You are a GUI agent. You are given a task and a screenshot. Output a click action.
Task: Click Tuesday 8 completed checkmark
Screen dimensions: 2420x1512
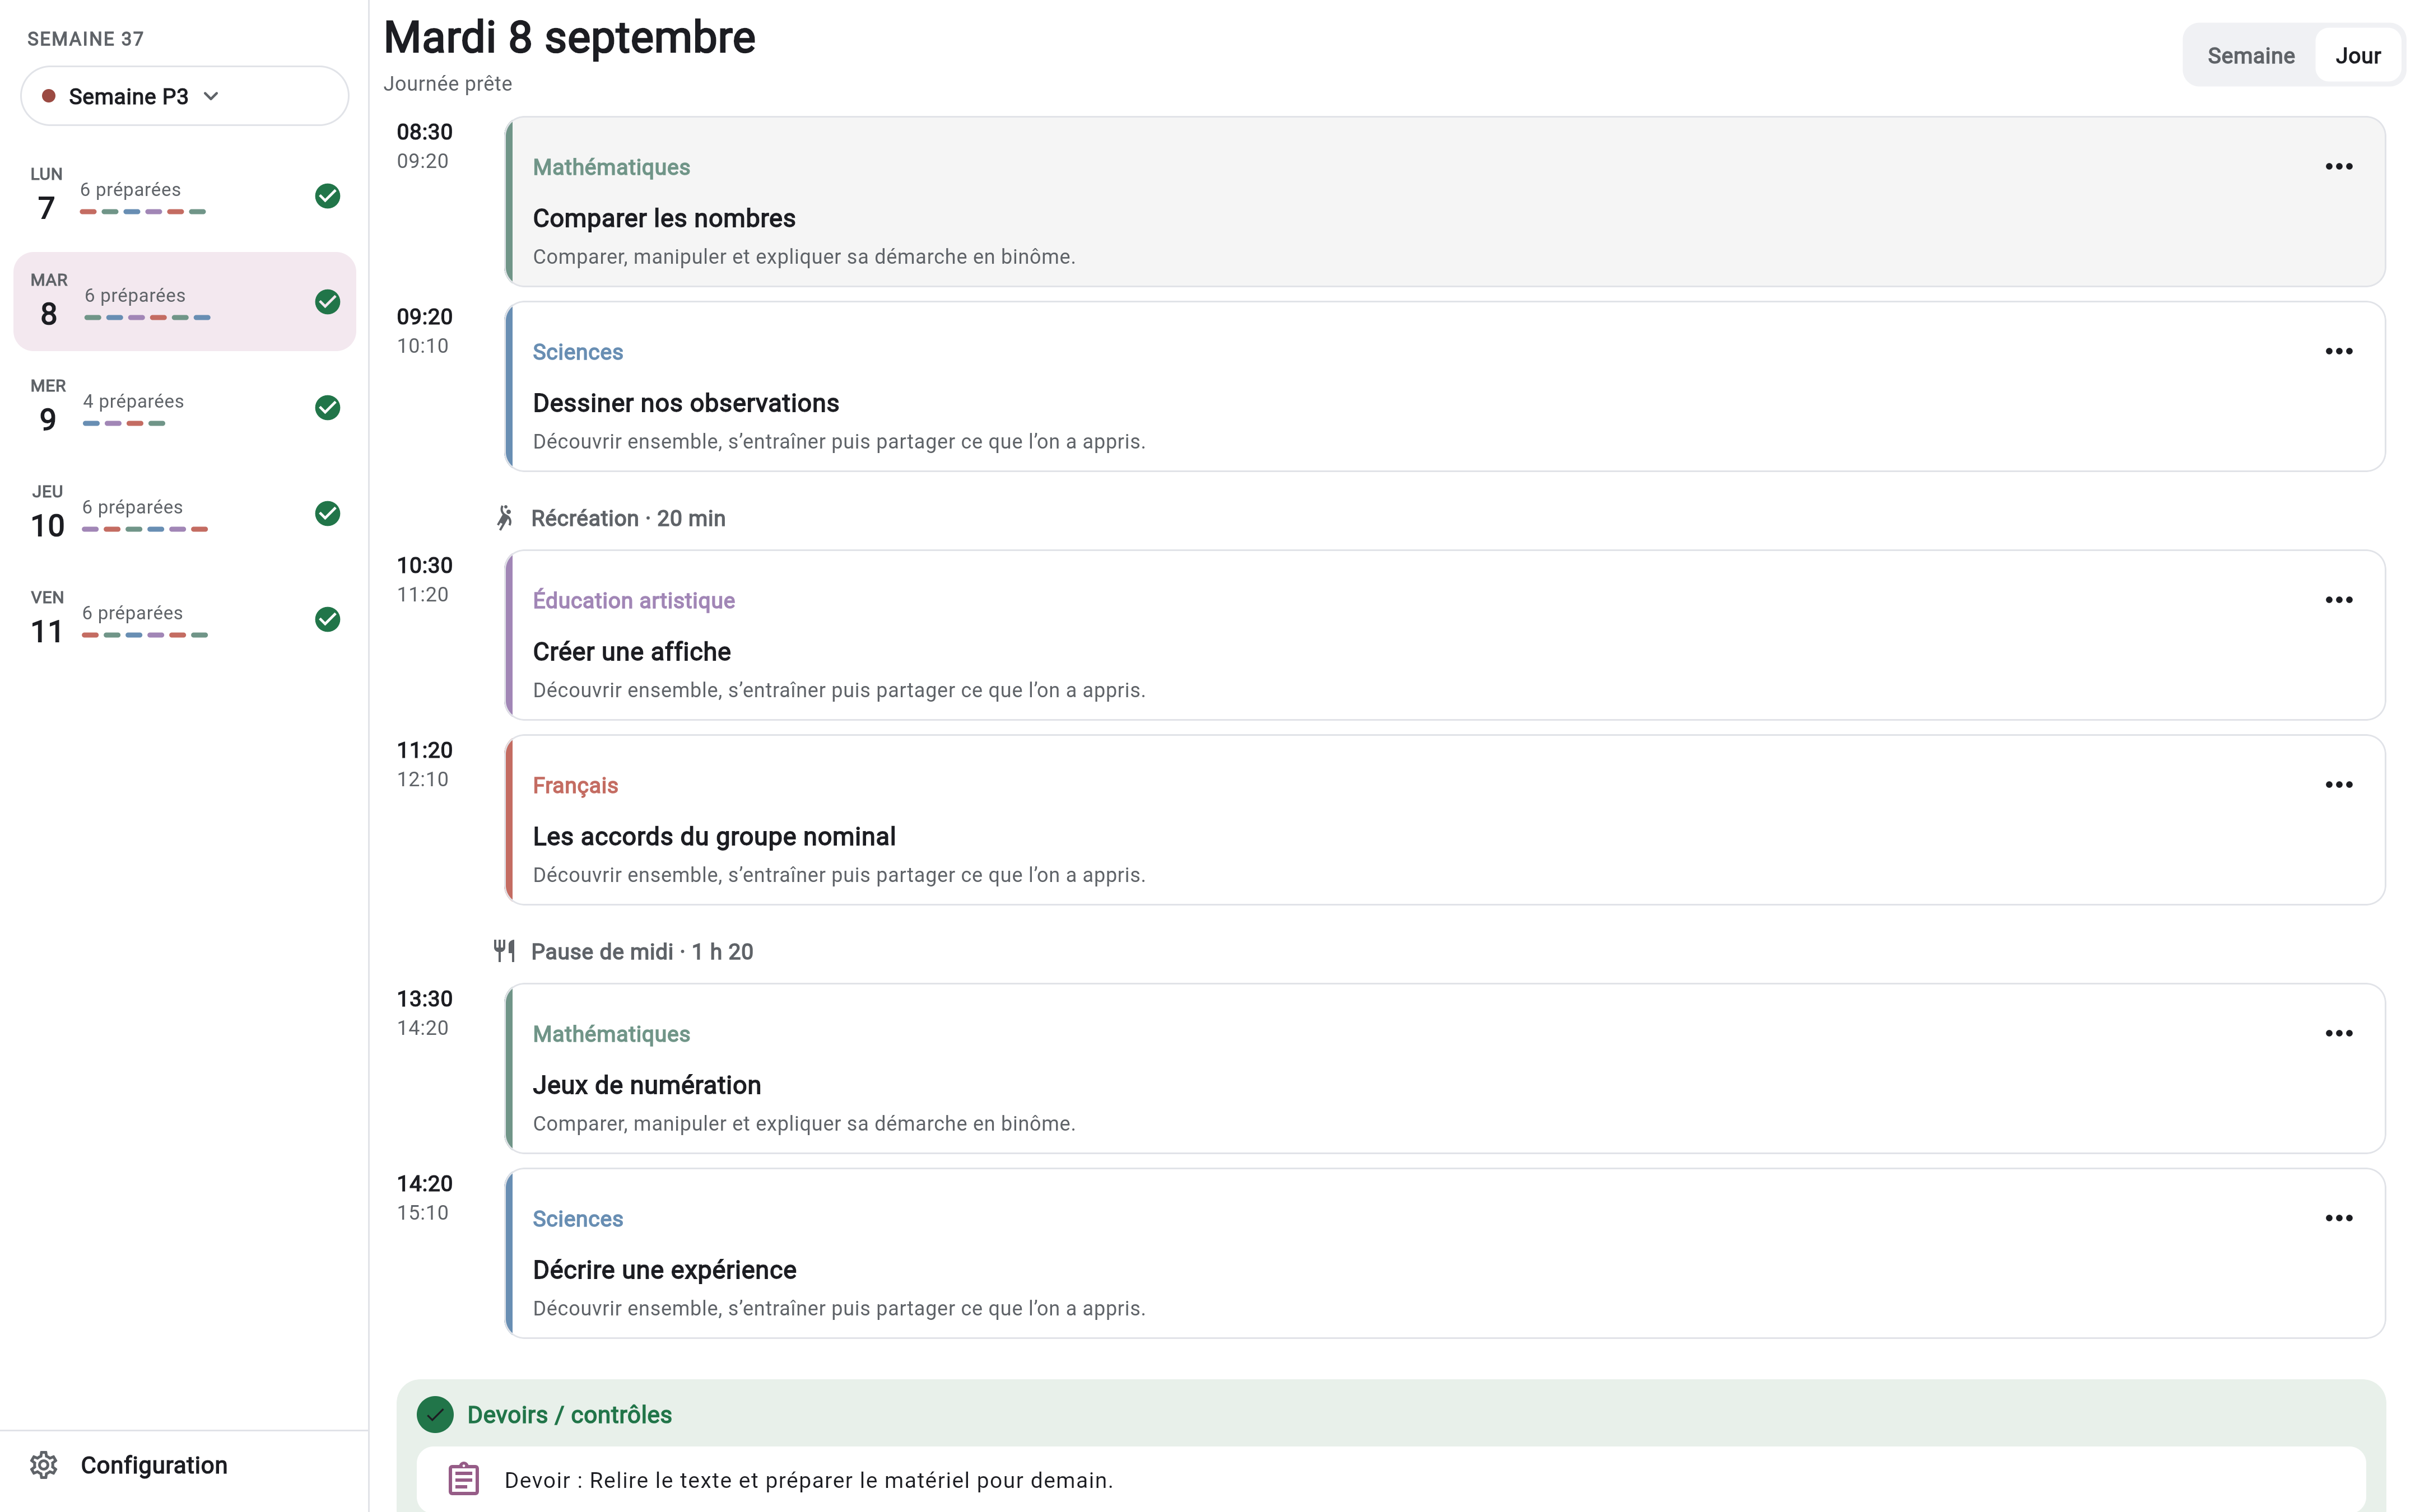click(x=327, y=302)
